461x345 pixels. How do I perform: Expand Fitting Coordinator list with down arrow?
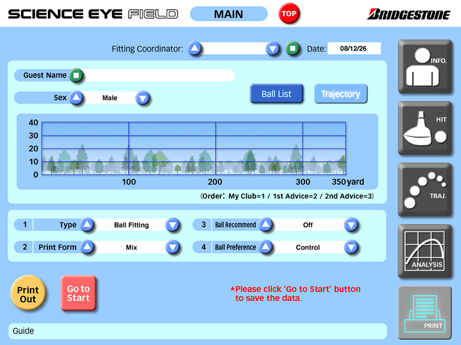[x=273, y=49]
